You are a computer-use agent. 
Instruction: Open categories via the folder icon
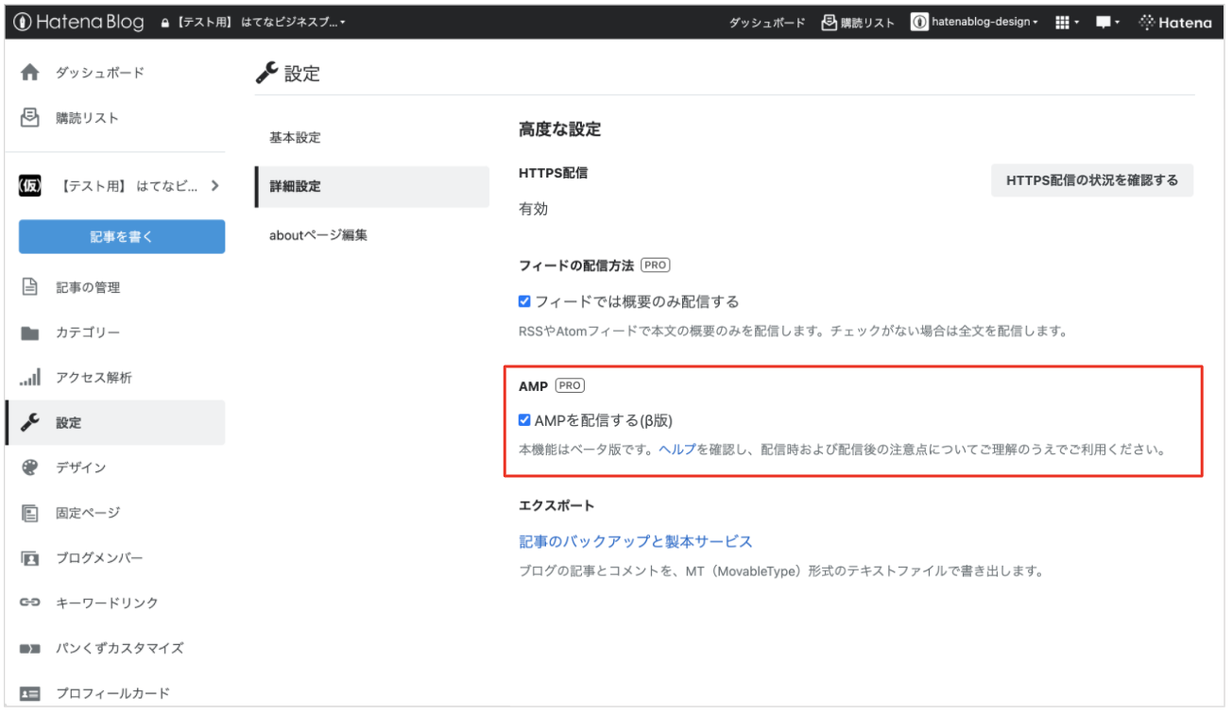click(x=30, y=332)
